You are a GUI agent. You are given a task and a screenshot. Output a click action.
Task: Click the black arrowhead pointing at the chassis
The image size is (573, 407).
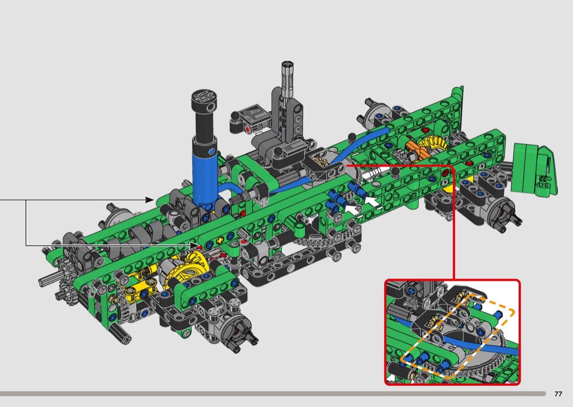click(x=150, y=200)
